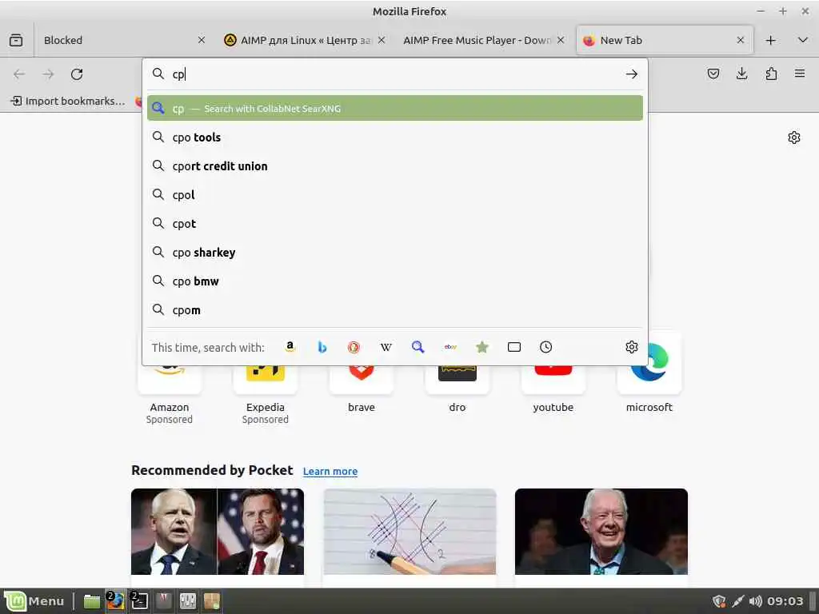The width and height of the screenshot is (819, 614).
Task: Open the Downloads panel
Action: (741, 74)
